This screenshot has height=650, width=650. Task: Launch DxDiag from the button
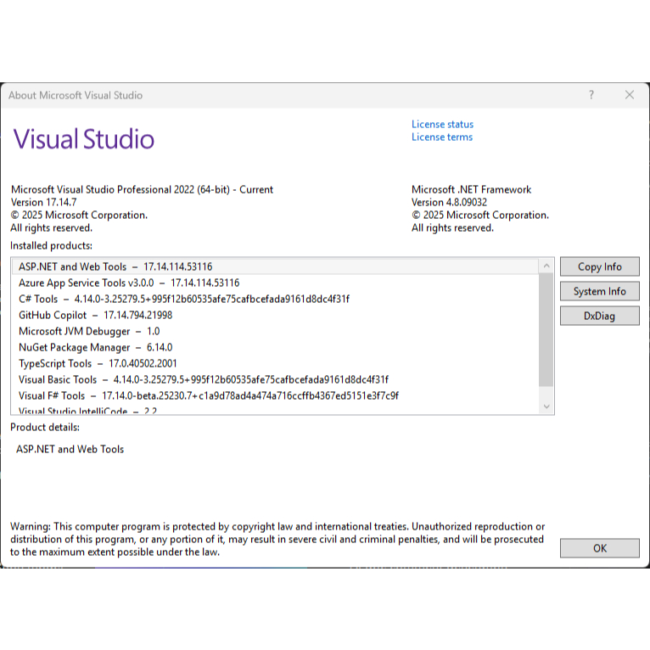[x=599, y=316]
